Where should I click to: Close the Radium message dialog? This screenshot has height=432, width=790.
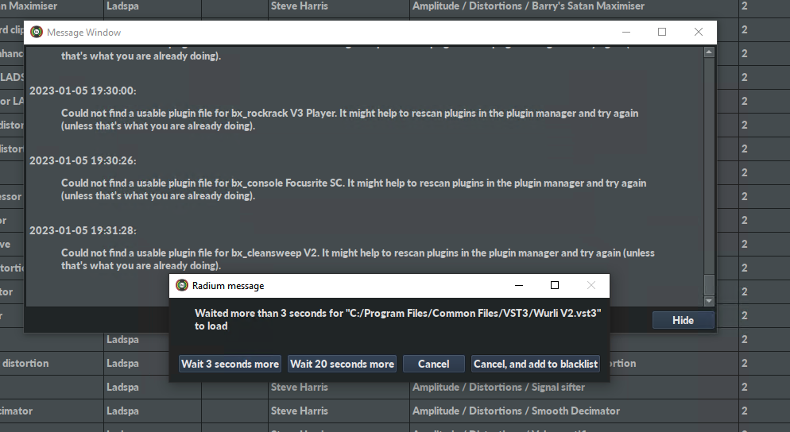click(x=591, y=286)
